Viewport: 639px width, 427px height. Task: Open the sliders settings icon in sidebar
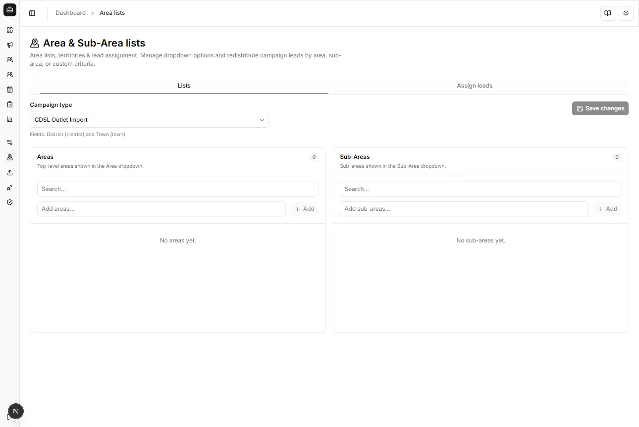click(x=9, y=142)
